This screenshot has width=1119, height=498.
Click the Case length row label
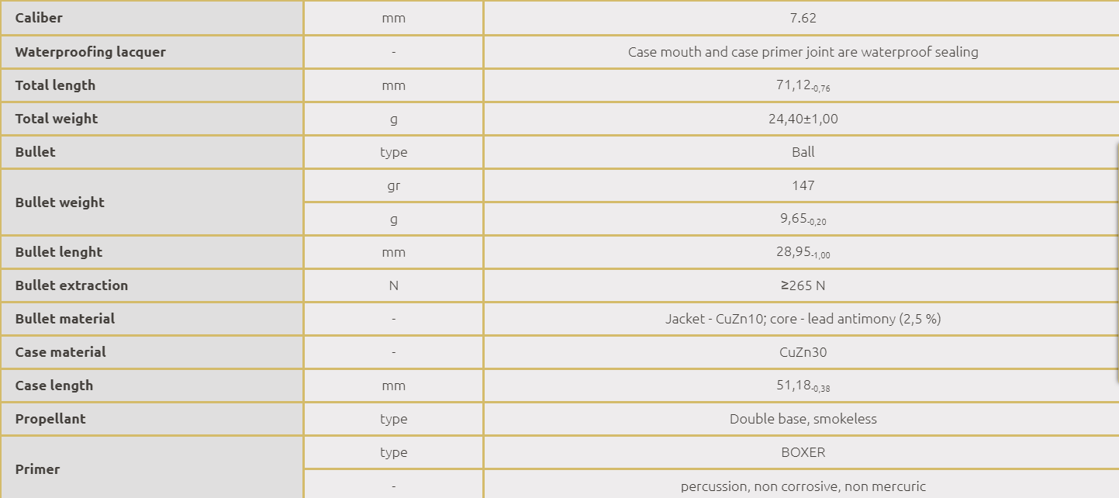click(x=54, y=386)
